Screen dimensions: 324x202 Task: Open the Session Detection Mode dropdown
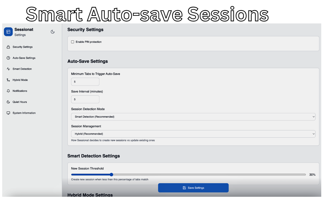click(193, 117)
